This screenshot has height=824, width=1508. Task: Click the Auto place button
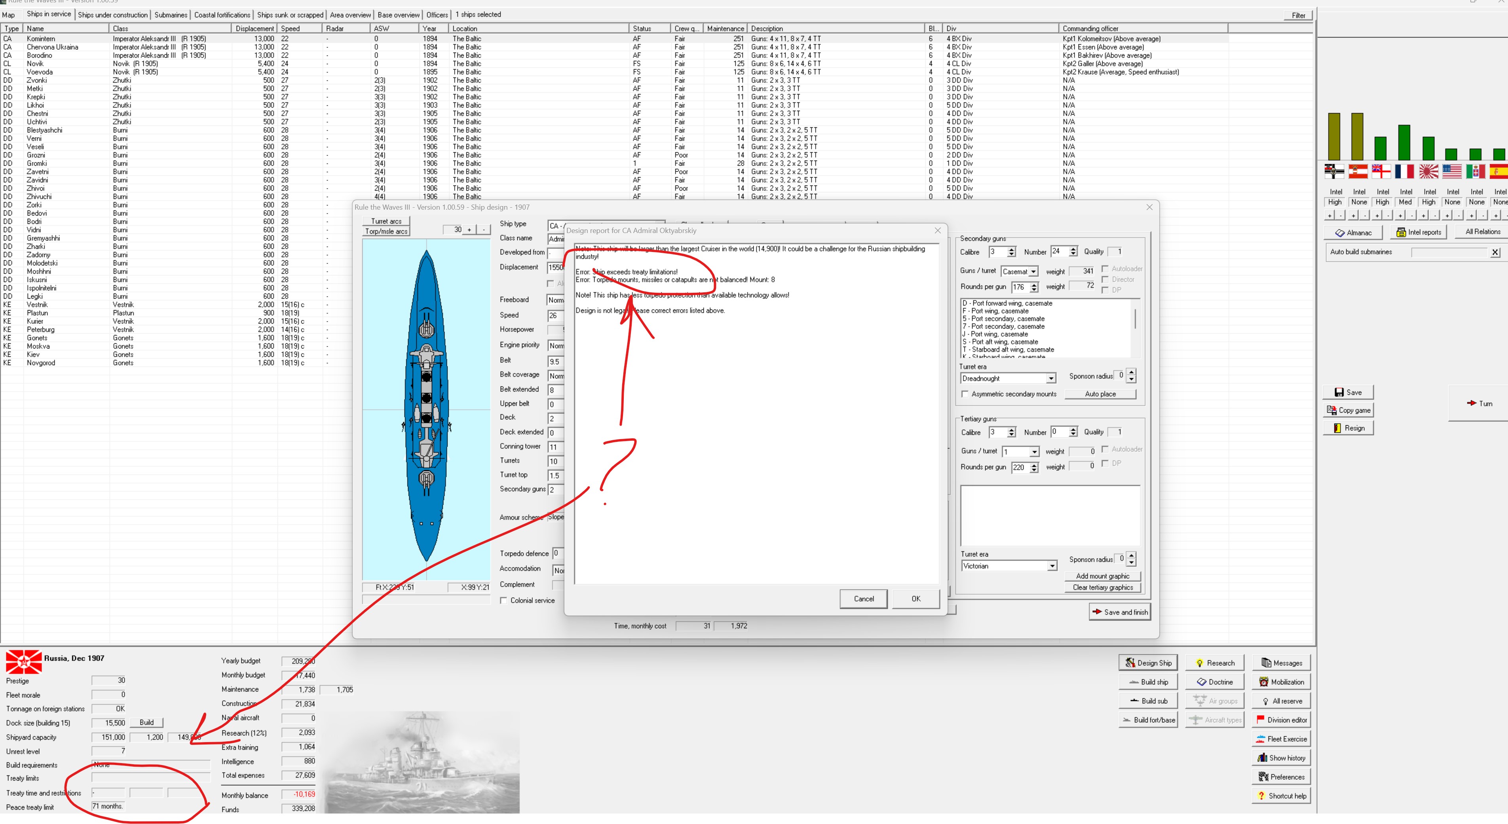tap(1100, 394)
